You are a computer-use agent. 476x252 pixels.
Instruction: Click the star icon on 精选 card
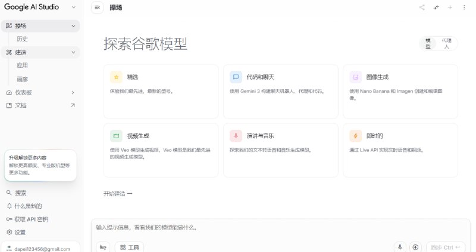[x=116, y=77]
